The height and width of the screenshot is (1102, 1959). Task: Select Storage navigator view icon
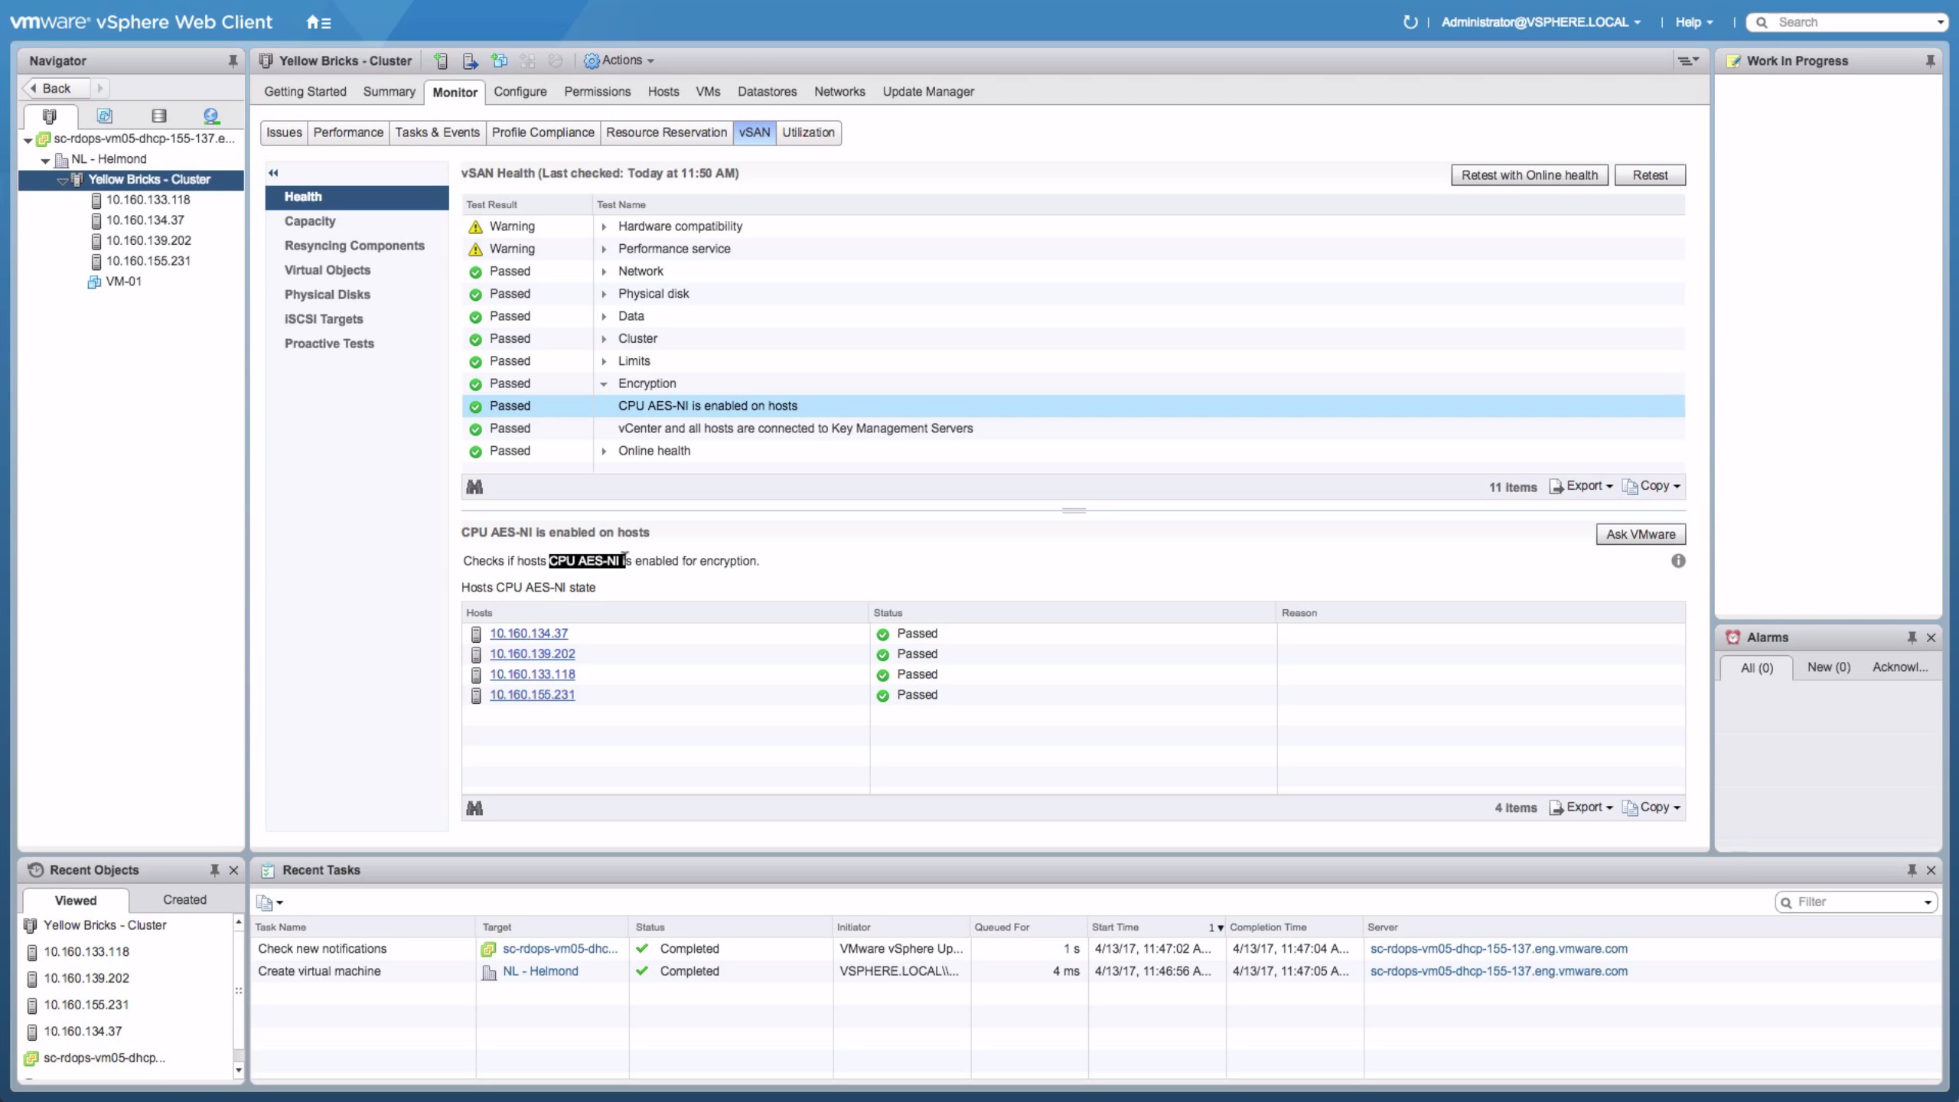pos(158,116)
